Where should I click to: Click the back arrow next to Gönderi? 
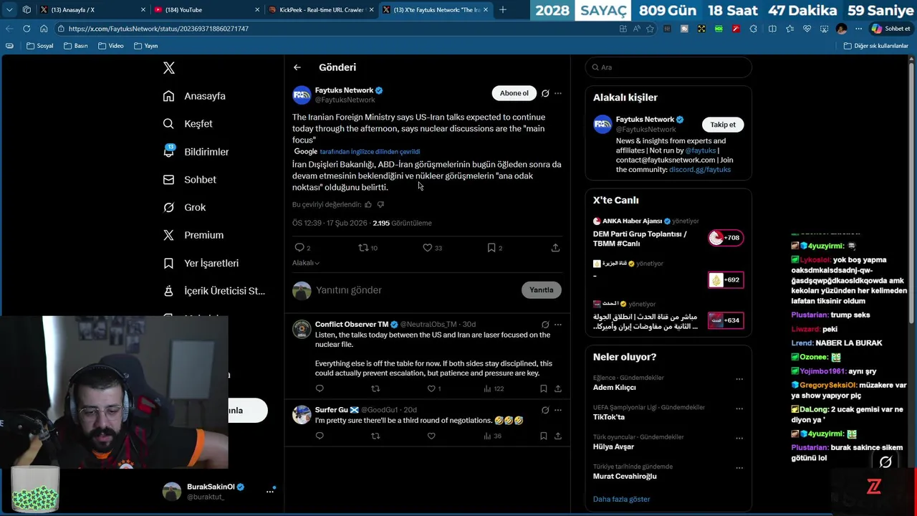click(297, 67)
